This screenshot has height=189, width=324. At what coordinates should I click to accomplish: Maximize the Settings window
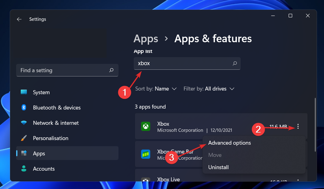click(x=290, y=16)
